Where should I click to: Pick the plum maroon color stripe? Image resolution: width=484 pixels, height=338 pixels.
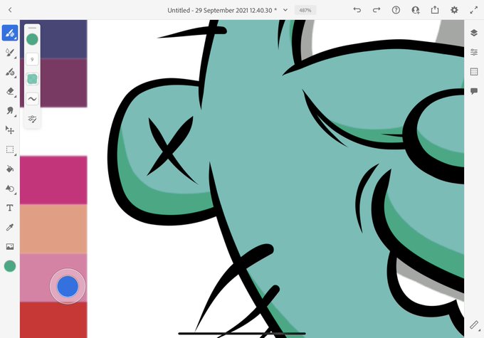(53, 83)
